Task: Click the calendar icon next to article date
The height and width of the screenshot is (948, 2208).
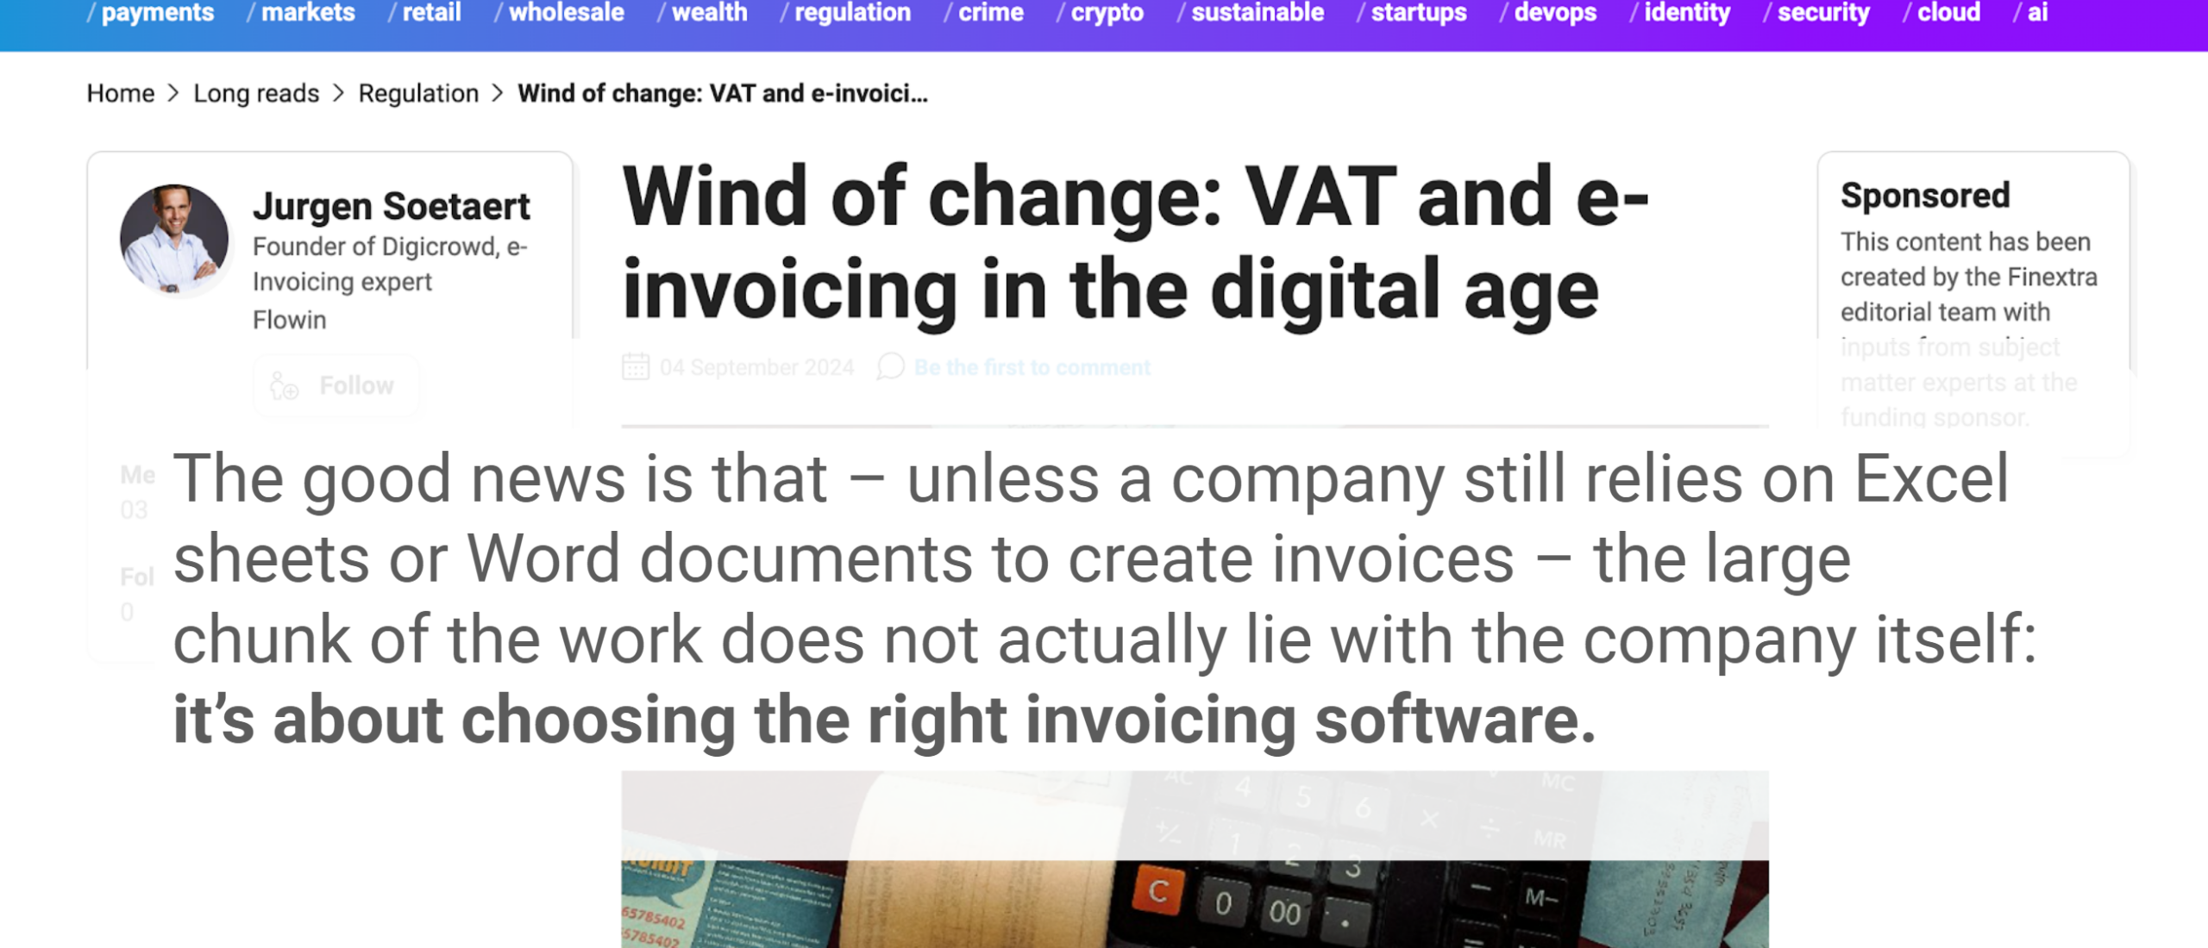Action: click(x=635, y=369)
